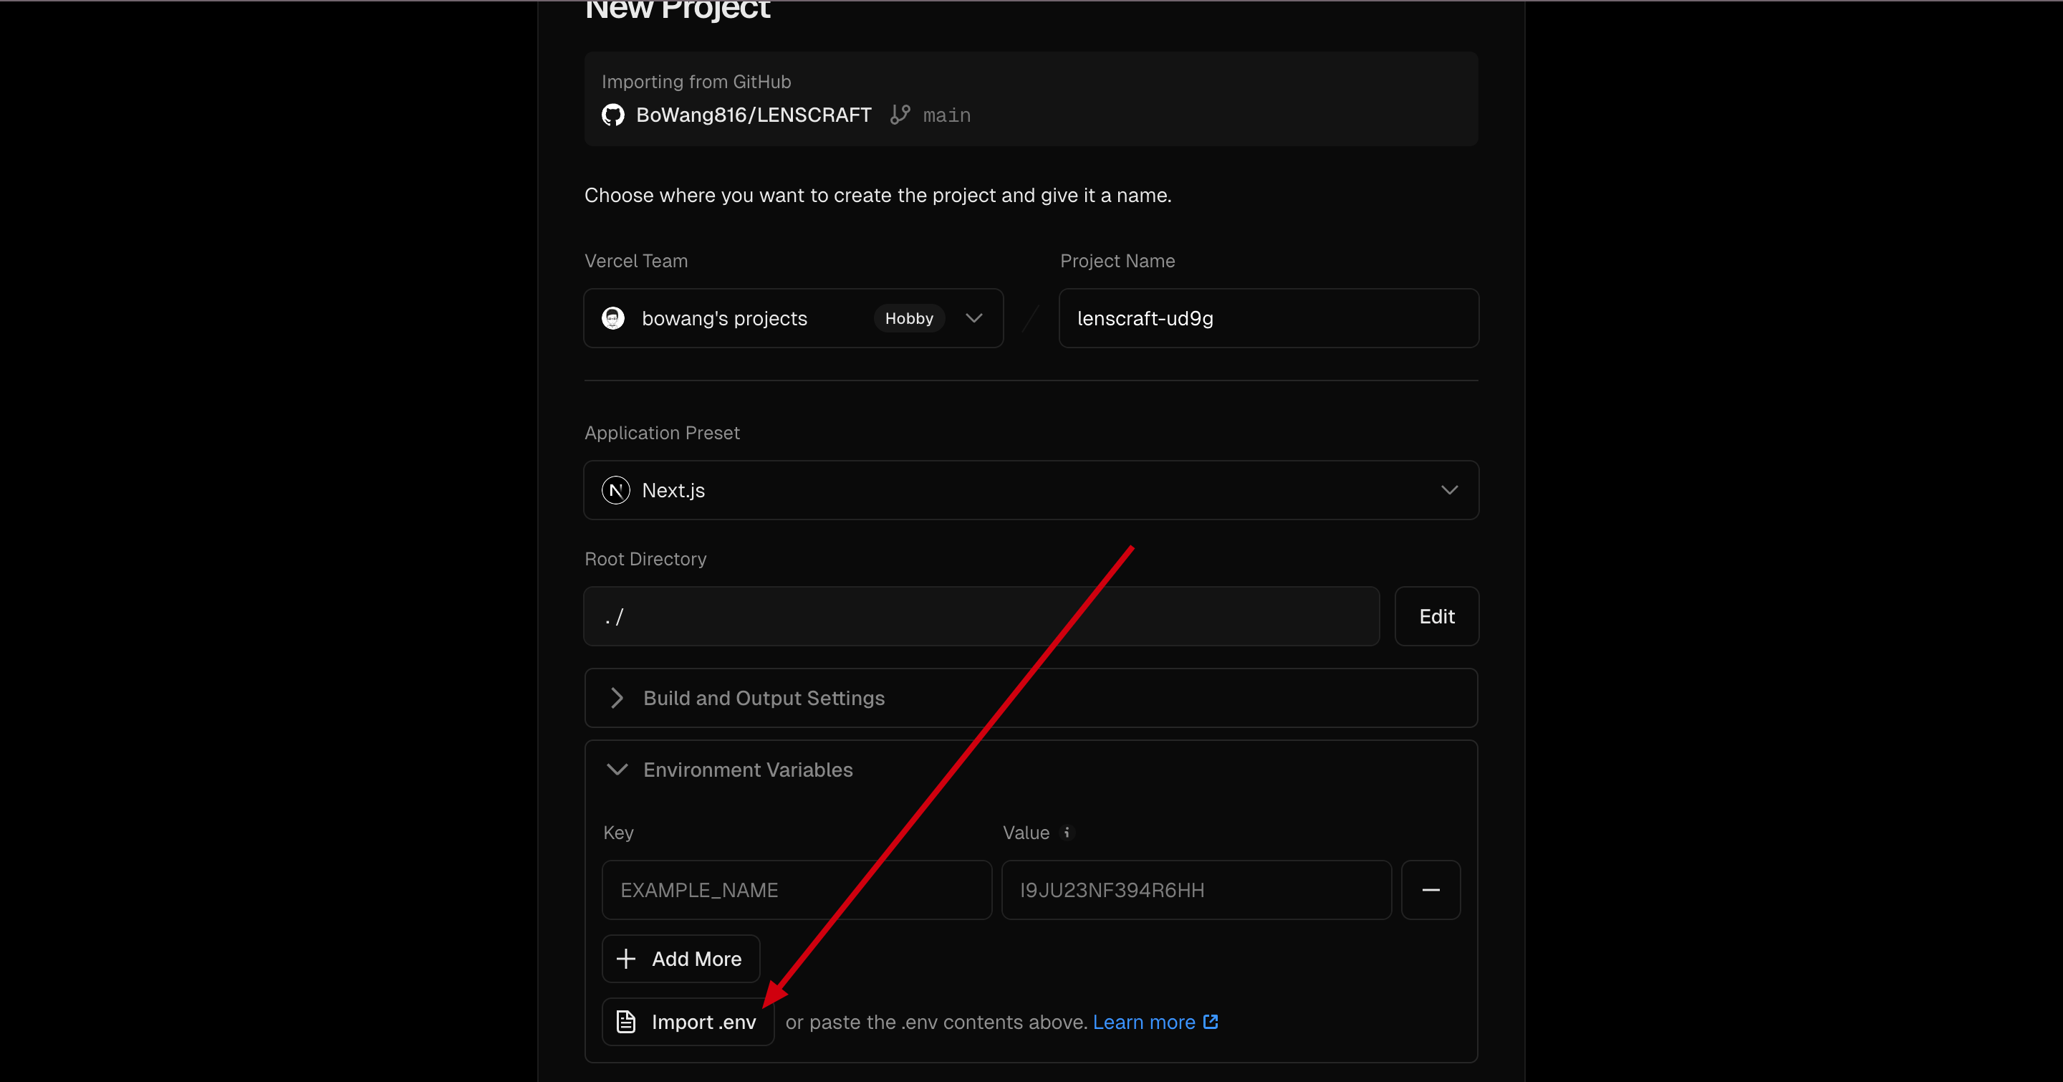Click the Learn more external link icon
This screenshot has height=1082, width=2063.
[1211, 1022]
